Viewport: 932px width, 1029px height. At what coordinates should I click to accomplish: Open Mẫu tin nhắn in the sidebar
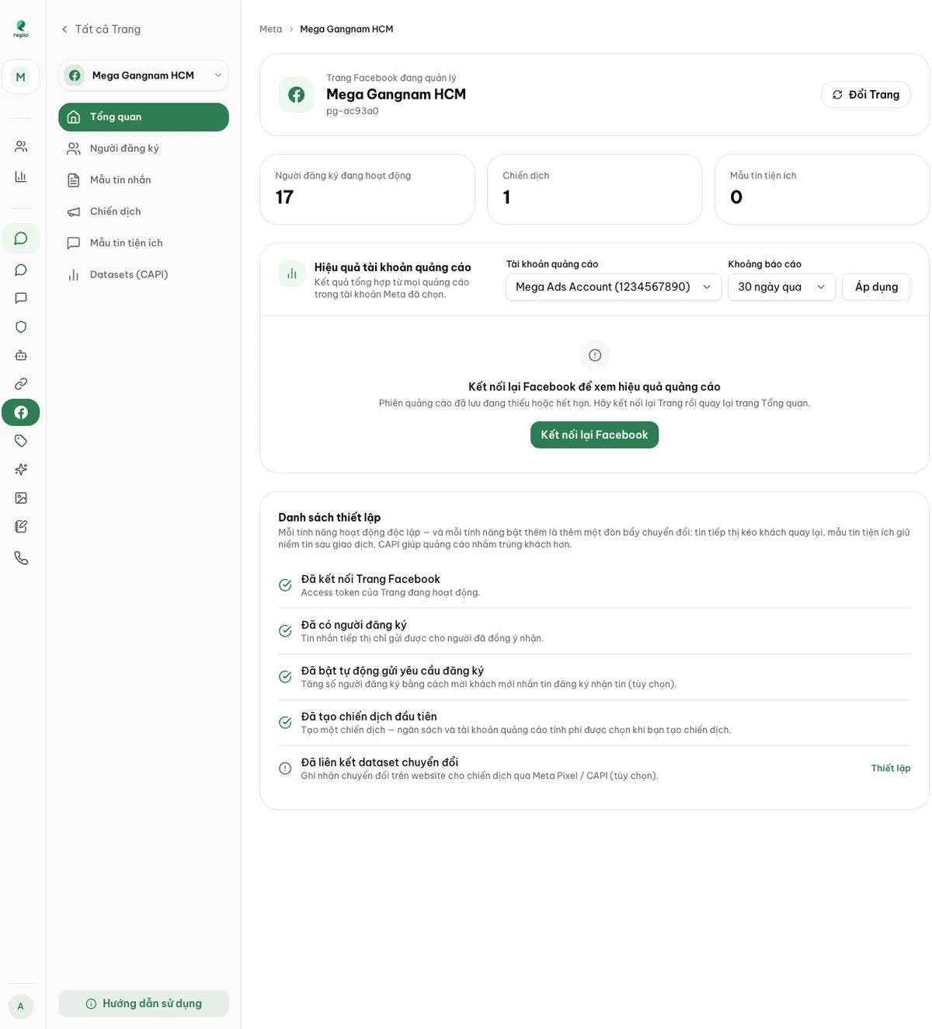click(x=144, y=180)
